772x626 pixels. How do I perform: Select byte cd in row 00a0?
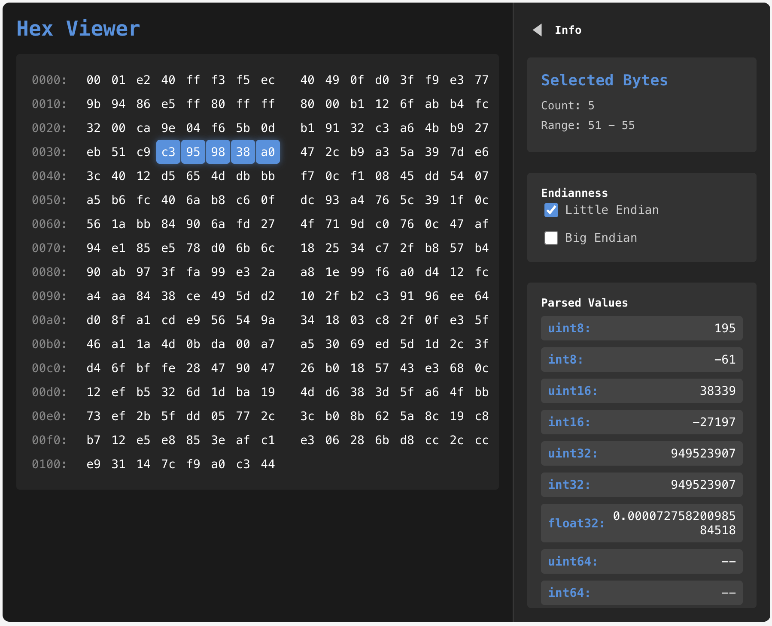click(168, 320)
